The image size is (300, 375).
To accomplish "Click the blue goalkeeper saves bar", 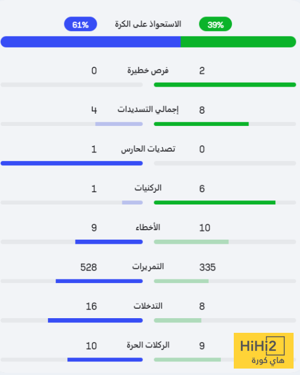I will (71, 163).
